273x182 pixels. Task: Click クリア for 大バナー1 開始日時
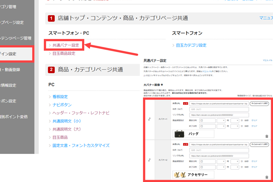(x=254, y=121)
